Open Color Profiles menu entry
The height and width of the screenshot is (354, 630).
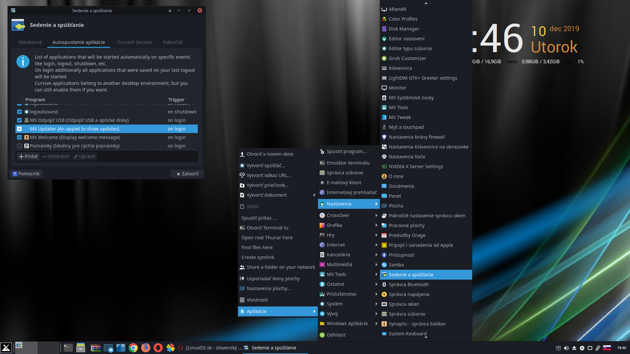426,19
